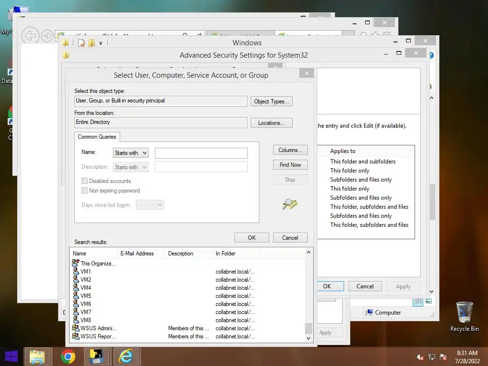The height and width of the screenshot is (366, 488).
Task: Select 'This folder and subfolders' permission entry
Action: pyautogui.click(x=363, y=161)
